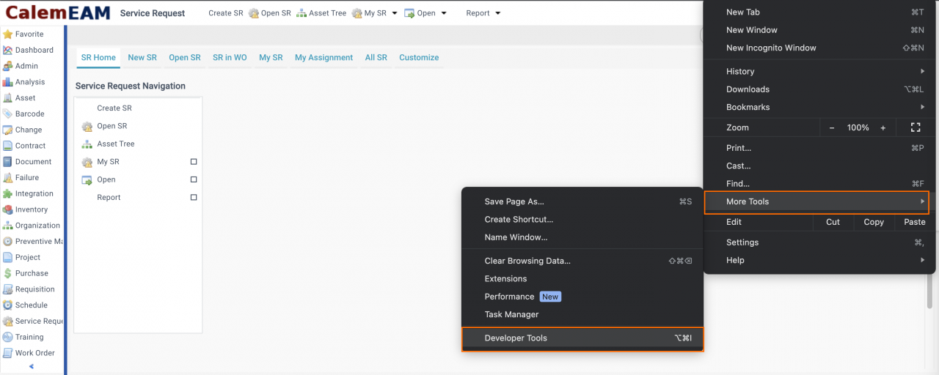939x375 pixels.
Task: Collapse the left sidebar with the blue arrow
Action: (32, 366)
